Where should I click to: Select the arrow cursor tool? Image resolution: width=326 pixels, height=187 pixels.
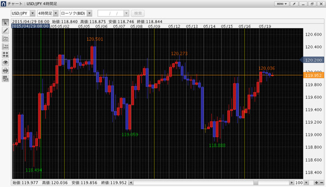(5, 22)
